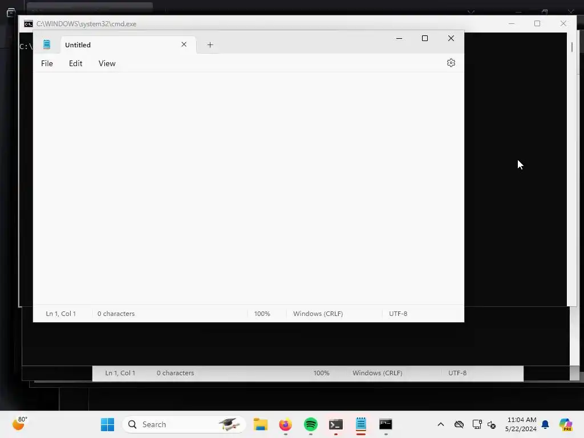
Task: Show hidden system tray icons chevron
Action: (441, 424)
